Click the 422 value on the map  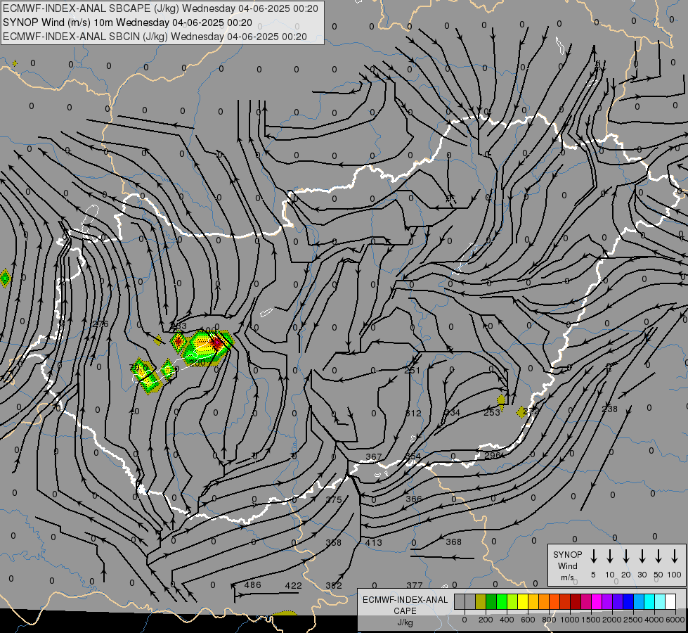[293, 586]
